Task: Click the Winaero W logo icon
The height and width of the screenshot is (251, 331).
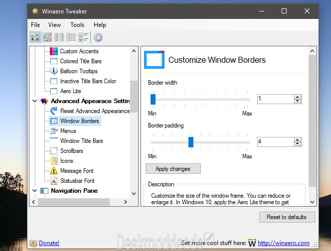Action: tap(252, 243)
